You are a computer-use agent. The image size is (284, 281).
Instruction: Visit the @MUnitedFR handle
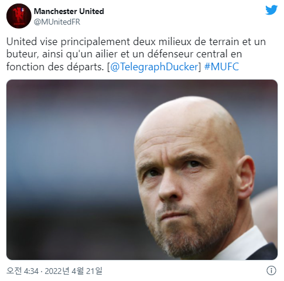coord(57,22)
